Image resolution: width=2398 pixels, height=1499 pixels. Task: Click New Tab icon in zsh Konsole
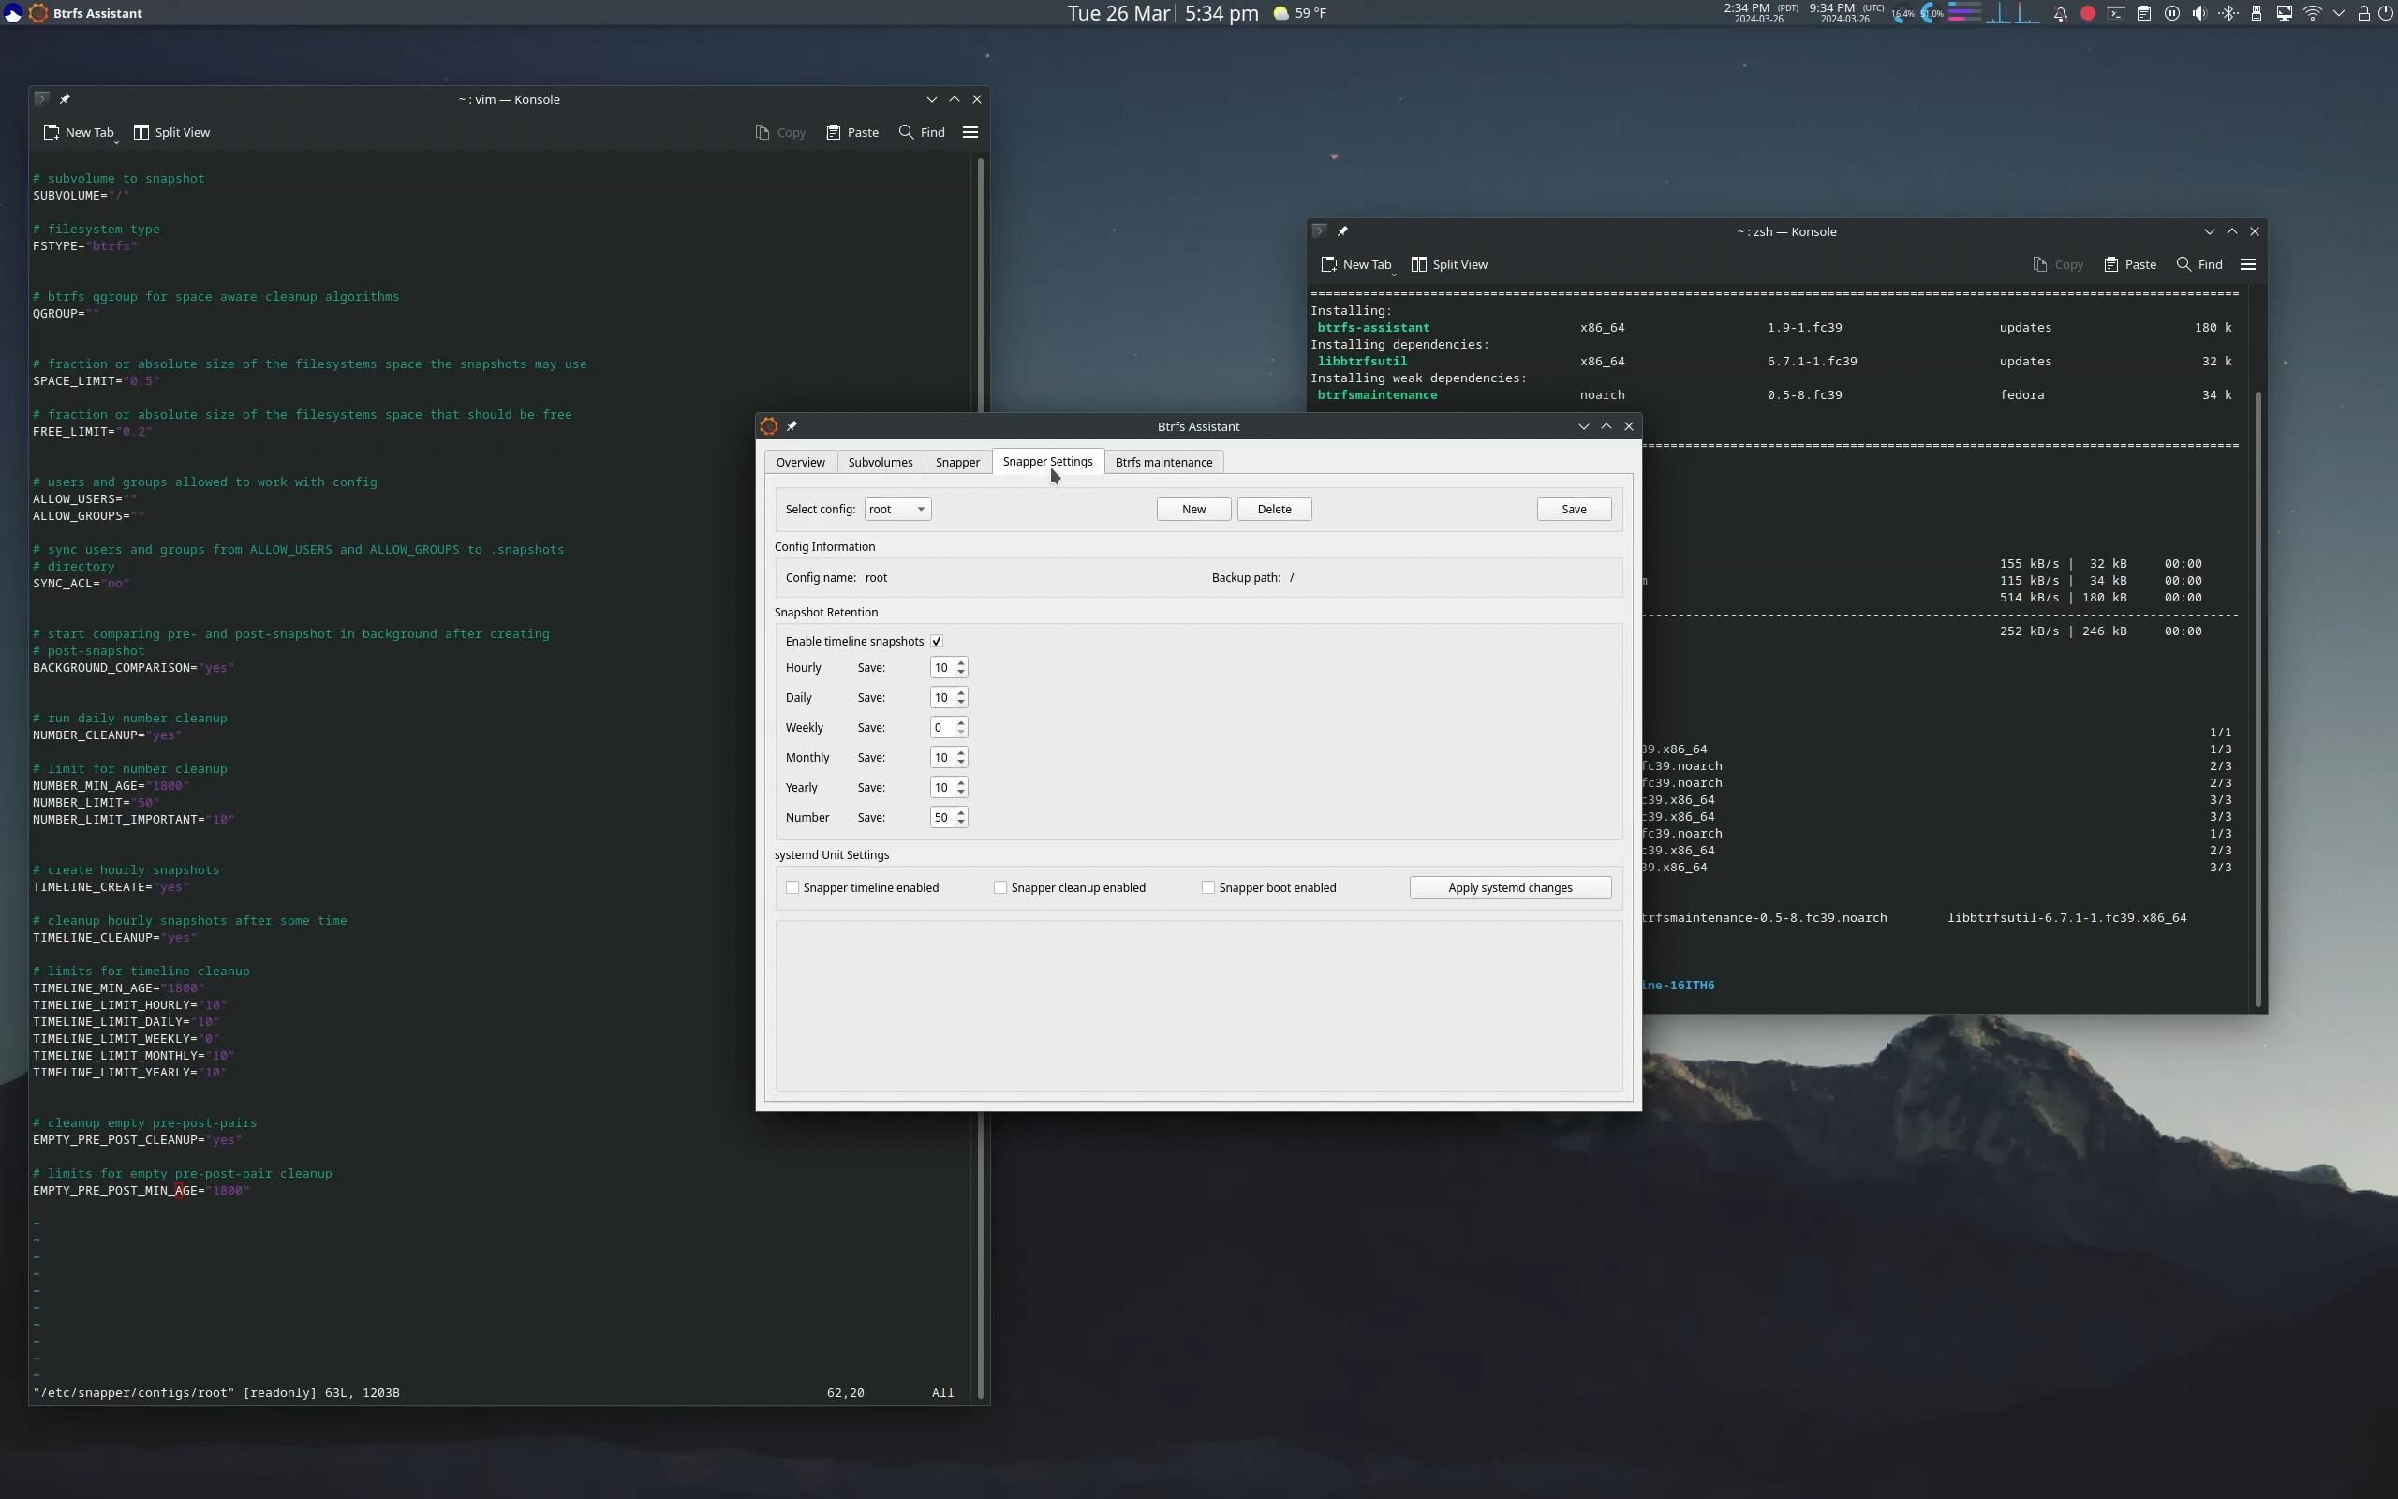pos(1330,263)
